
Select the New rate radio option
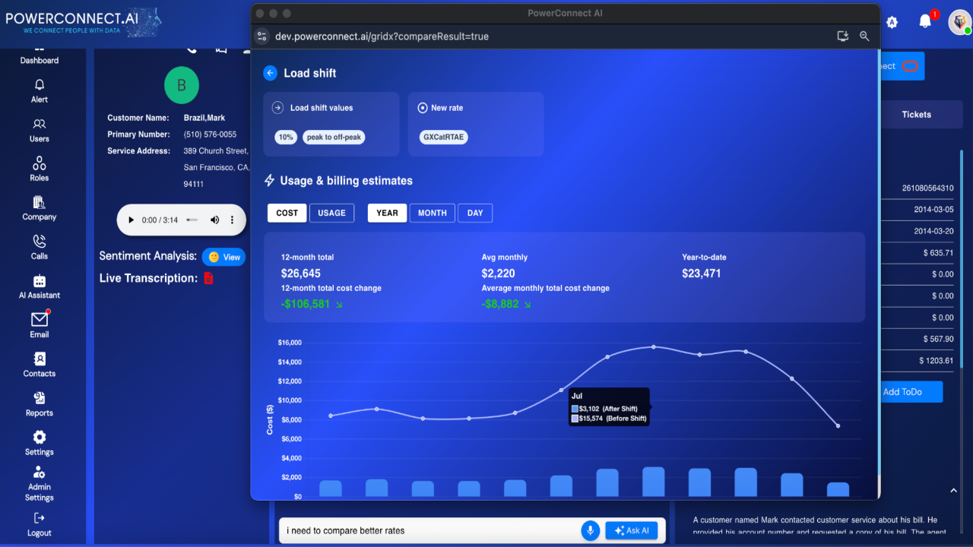[423, 108]
